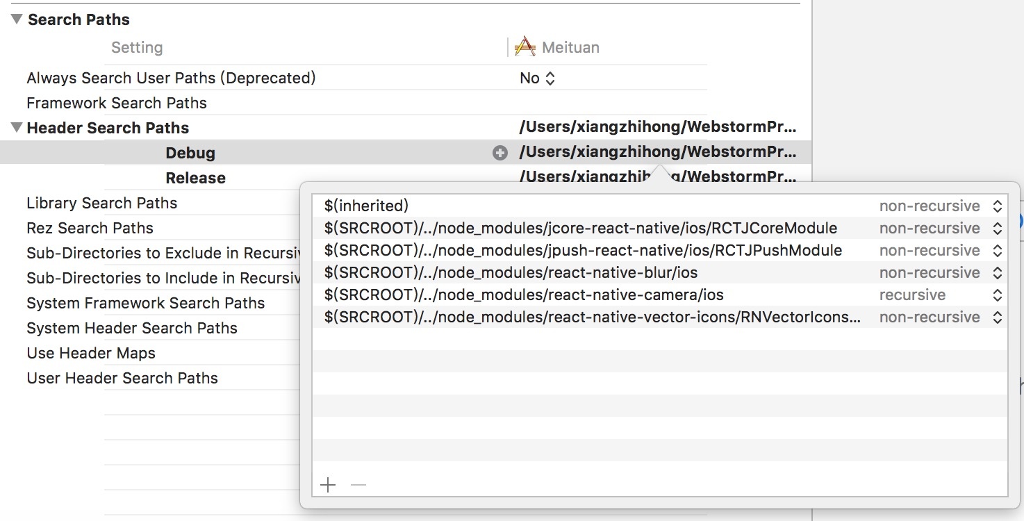Collapse the Header Search Paths row
Viewport: 1024px width, 521px height.
tap(17, 128)
